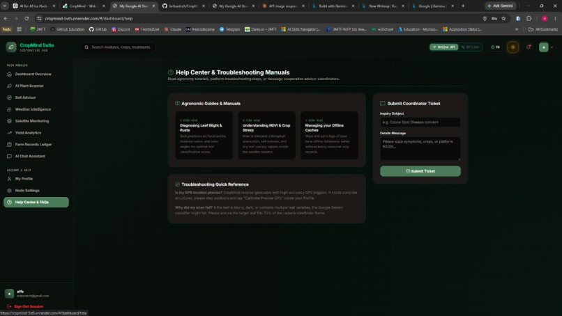Open the Discord bookmark
The height and width of the screenshot is (316, 562).
(121, 29)
